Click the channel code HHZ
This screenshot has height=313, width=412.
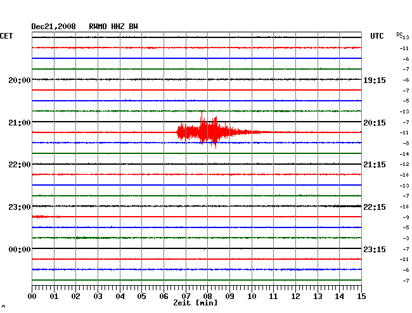(x=118, y=27)
